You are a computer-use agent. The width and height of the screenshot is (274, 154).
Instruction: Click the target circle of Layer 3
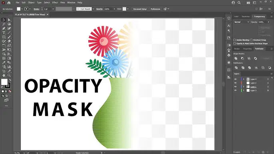click(x=268, y=91)
